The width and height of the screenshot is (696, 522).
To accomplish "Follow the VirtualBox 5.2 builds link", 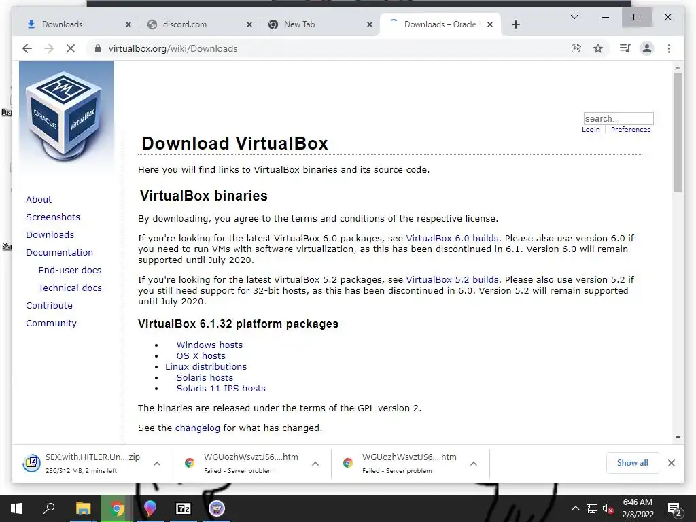I will click(x=452, y=280).
